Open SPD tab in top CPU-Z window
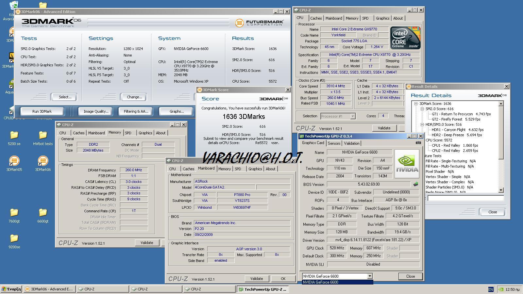The height and width of the screenshot is (294, 523). point(365,18)
